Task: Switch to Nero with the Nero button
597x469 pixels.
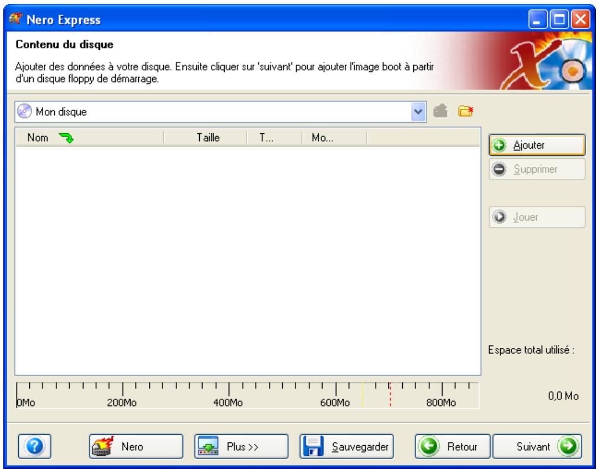Action: coord(136,446)
